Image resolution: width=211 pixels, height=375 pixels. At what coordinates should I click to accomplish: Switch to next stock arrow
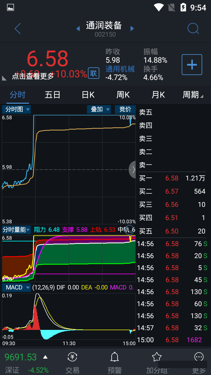coord(132,28)
